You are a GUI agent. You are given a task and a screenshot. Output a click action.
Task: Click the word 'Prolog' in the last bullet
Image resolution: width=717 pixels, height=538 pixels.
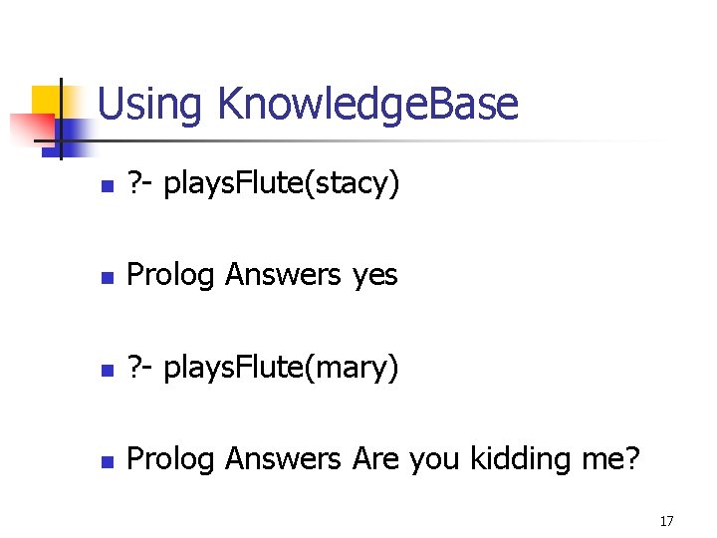pos(171,459)
